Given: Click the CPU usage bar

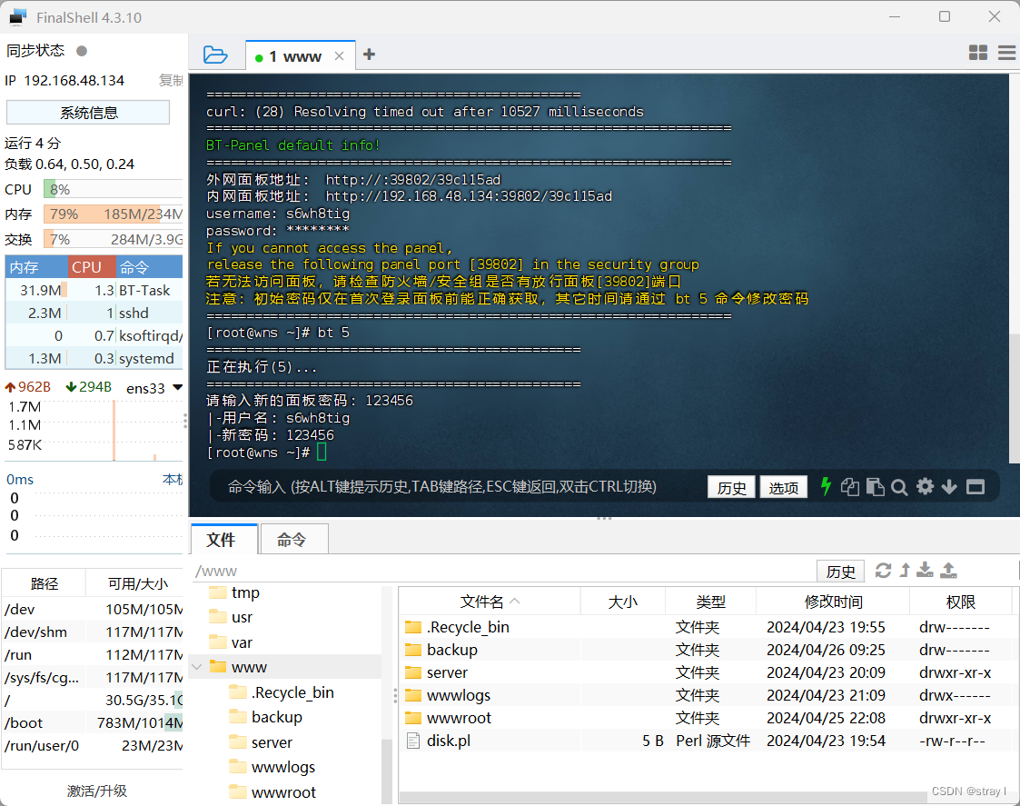Looking at the screenshot, I should (x=114, y=189).
